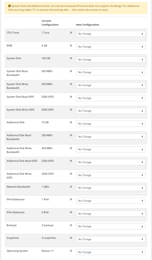Screen dimensions: 152x260
Task: Open the Backups configuration dropdown
Action: (x=110, y=226)
